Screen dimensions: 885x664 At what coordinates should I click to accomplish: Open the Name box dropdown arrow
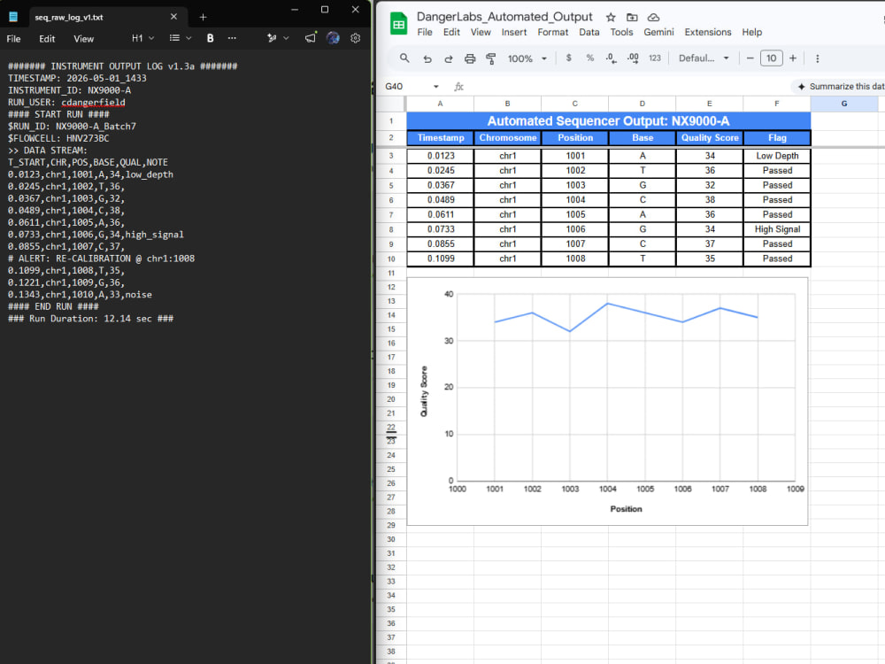click(x=435, y=87)
